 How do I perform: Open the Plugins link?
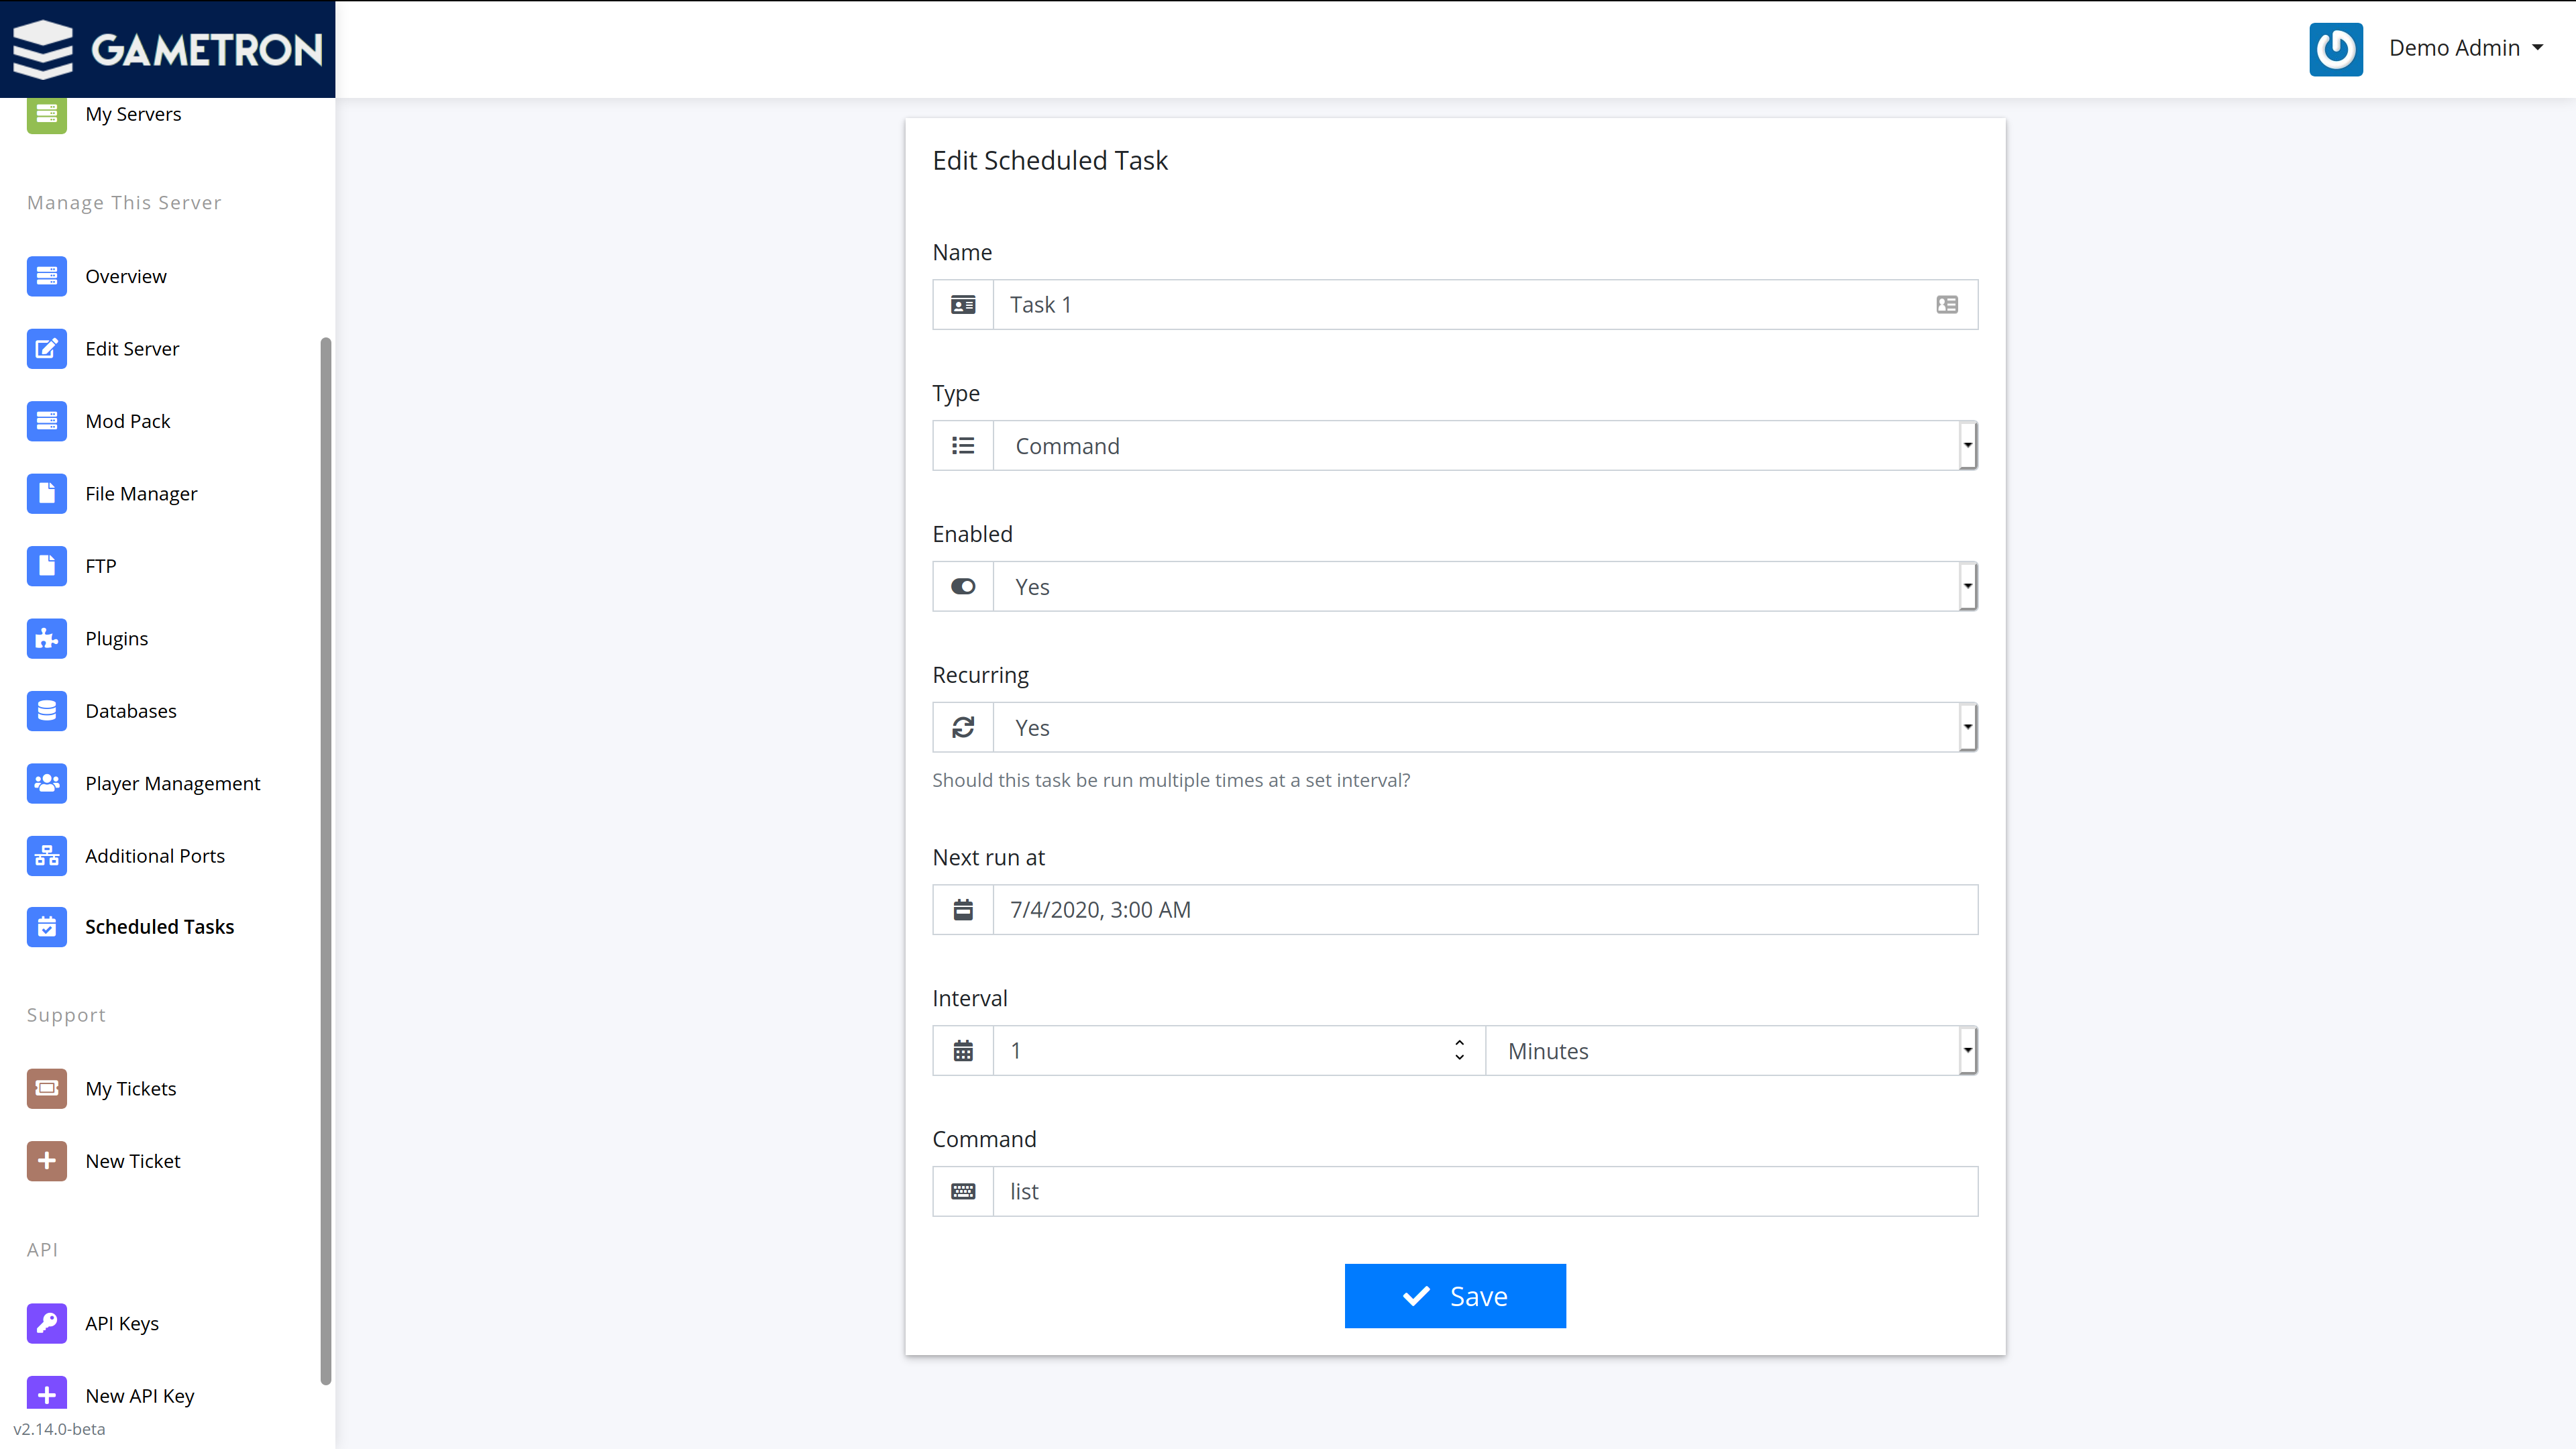117,639
